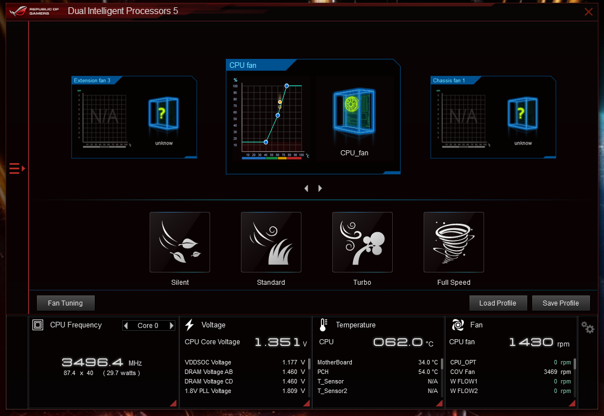The height and width of the screenshot is (416, 604).
Task: Close the Dual Intelligent Processors window
Action: coord(588,12)
